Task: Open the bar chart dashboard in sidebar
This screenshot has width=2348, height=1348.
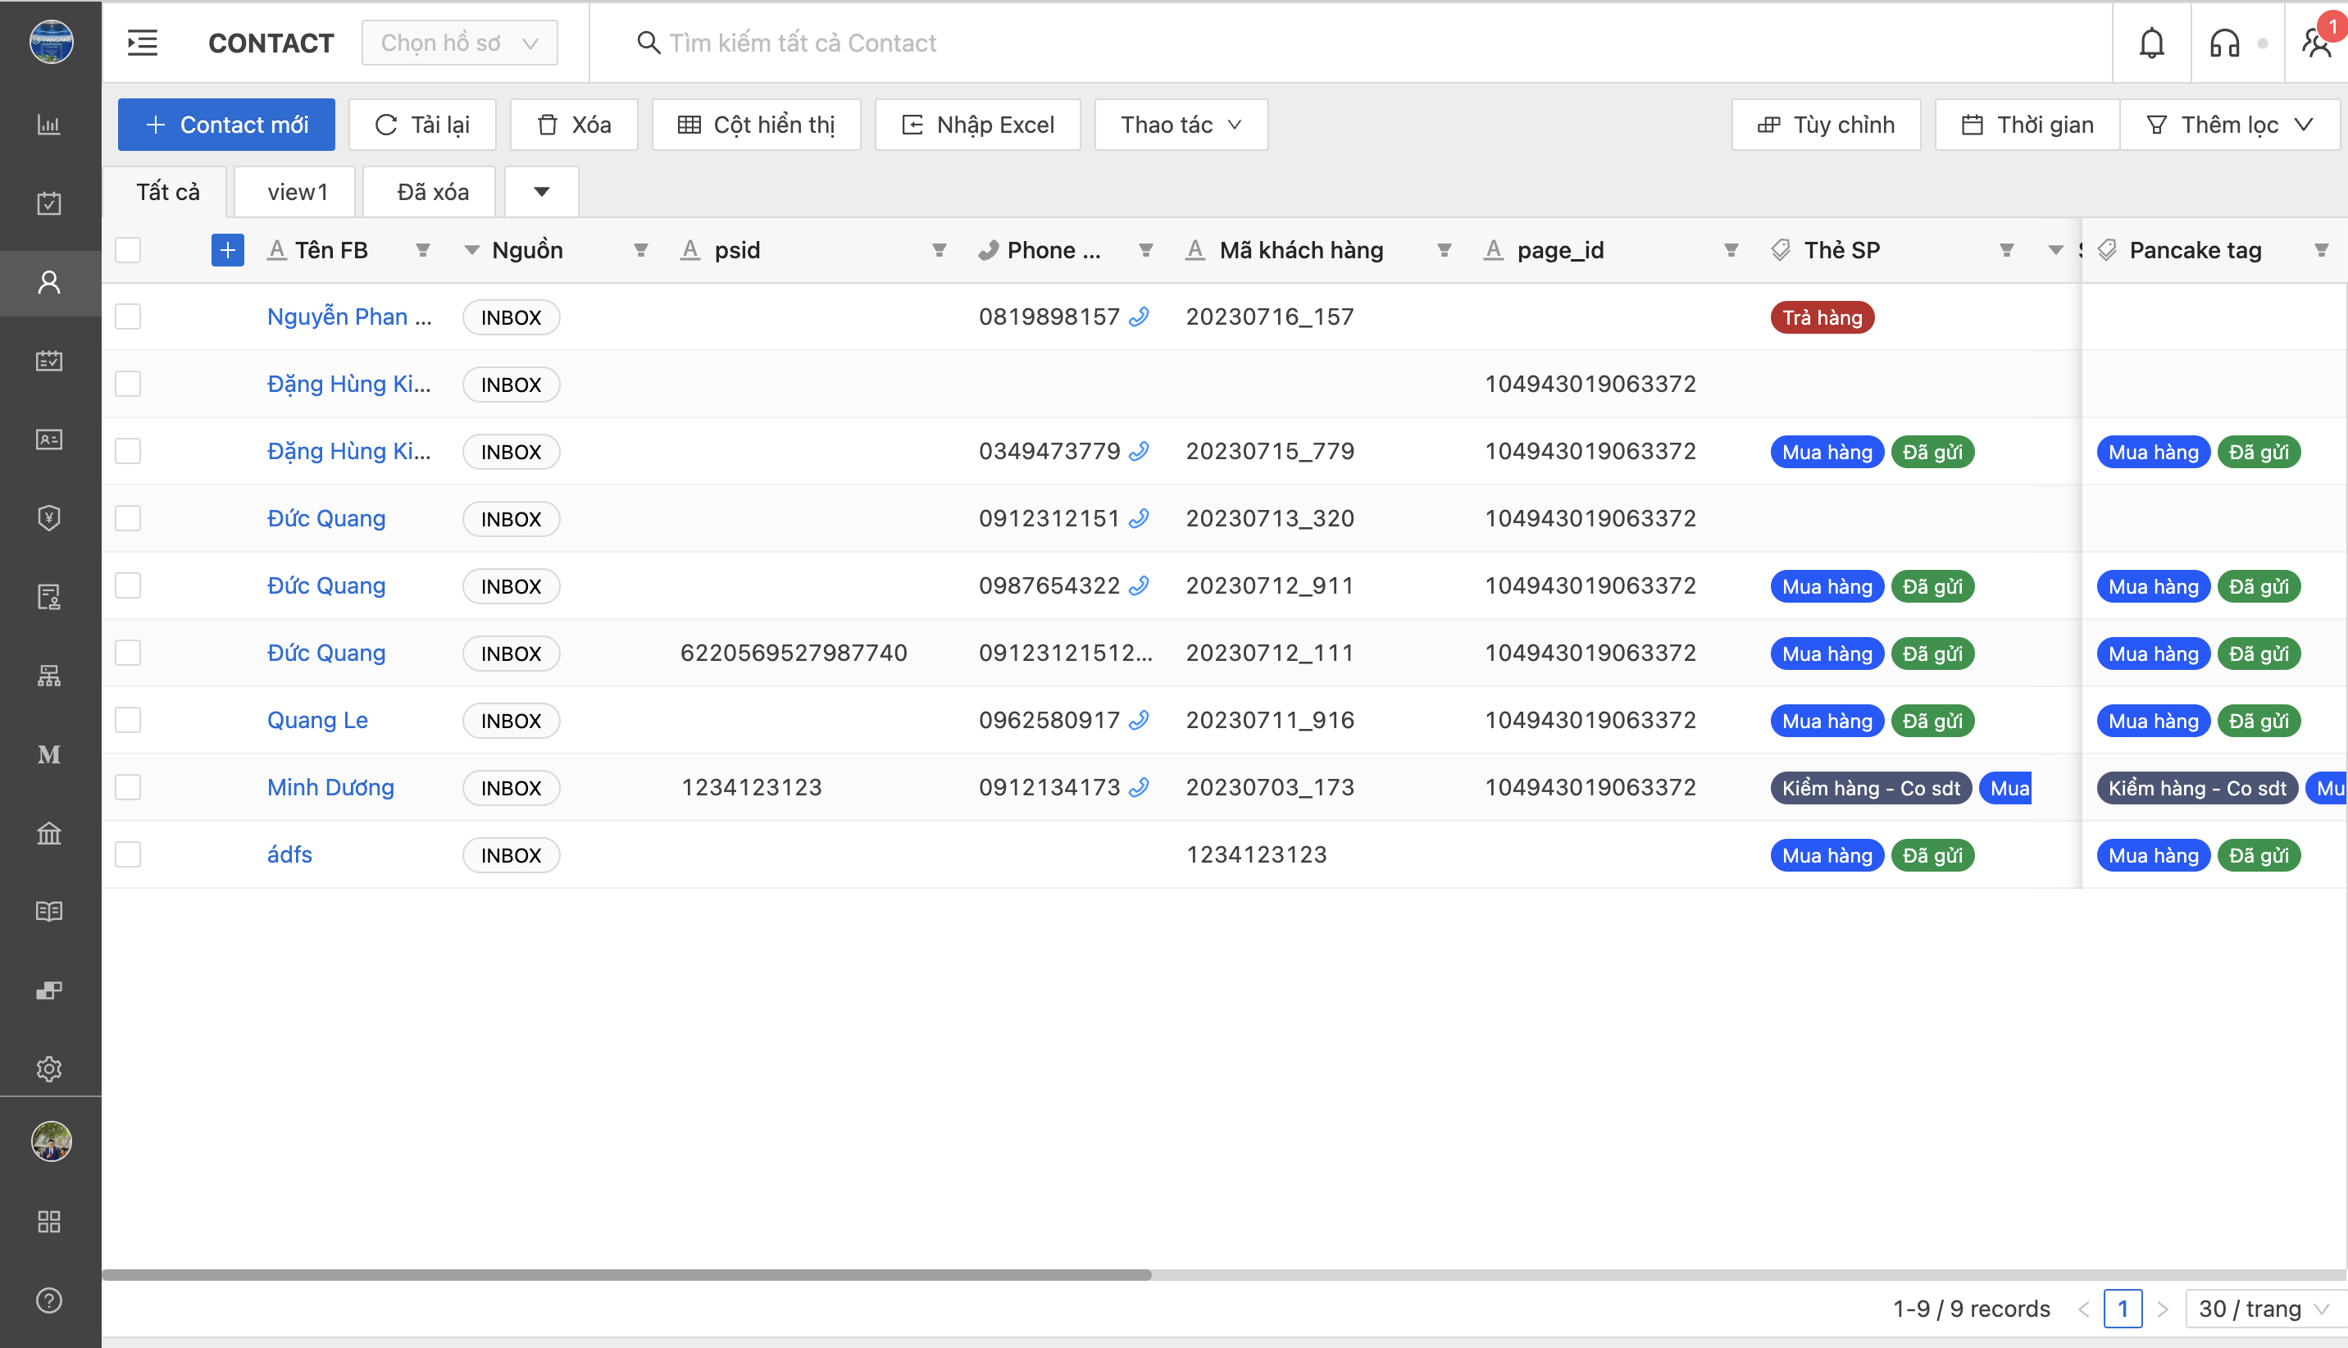Action: pos(49,124)
